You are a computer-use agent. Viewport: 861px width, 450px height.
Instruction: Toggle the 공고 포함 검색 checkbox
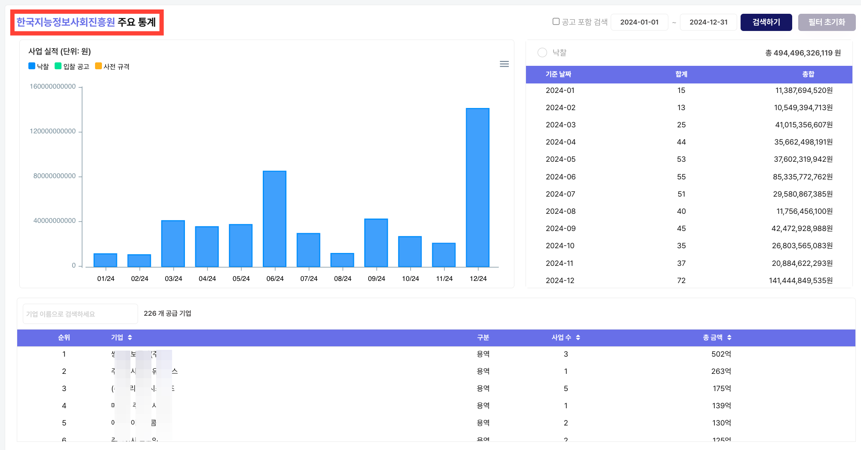click(x=556, y=22)
